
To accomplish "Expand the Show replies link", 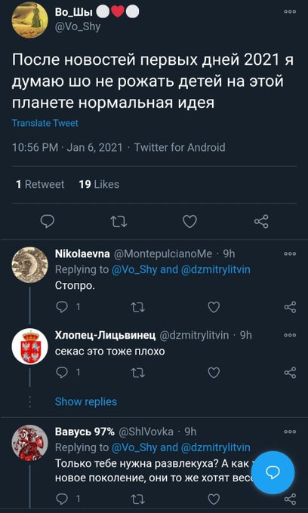I will point(86,401).
